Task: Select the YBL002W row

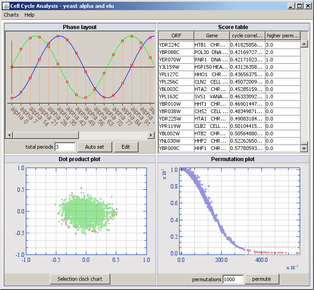Action: pyautogui.click(x=229, y=134)
